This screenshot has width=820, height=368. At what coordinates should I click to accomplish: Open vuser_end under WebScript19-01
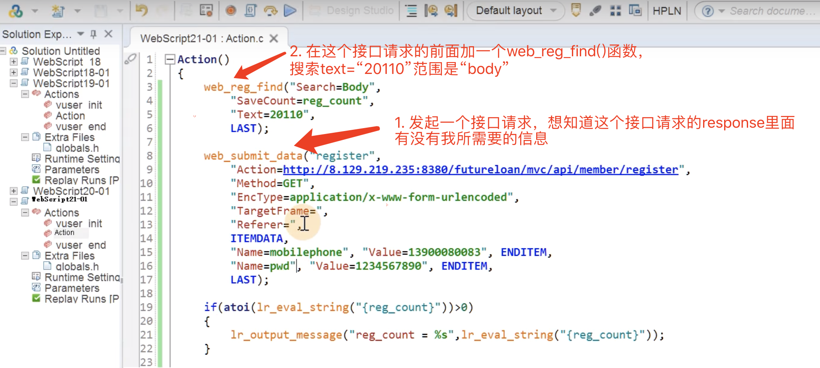click(x=80, y=126)
